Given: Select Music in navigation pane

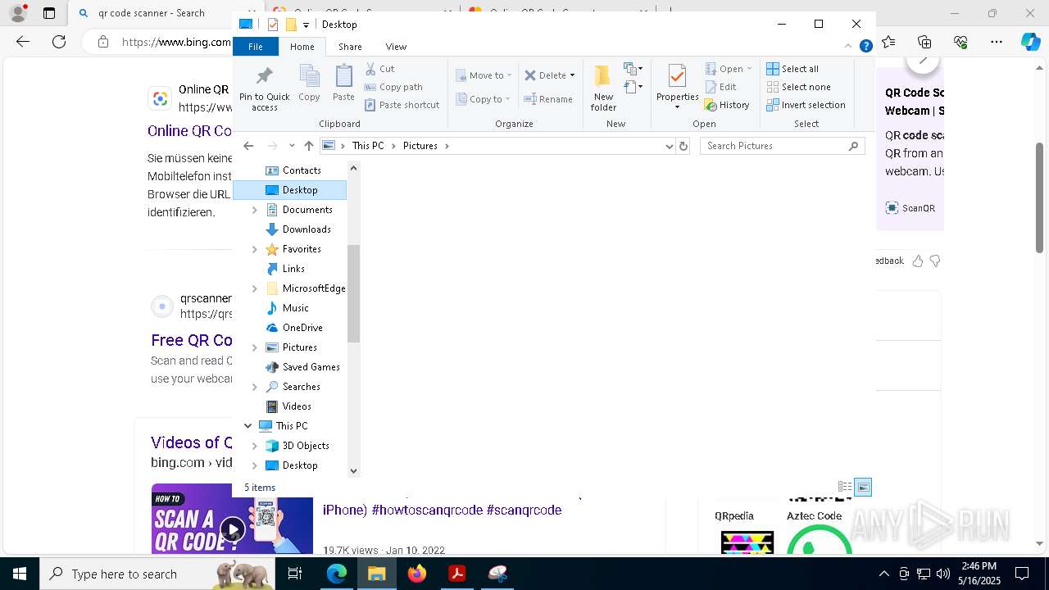Looking at the screenshot, I should (288, 308).
